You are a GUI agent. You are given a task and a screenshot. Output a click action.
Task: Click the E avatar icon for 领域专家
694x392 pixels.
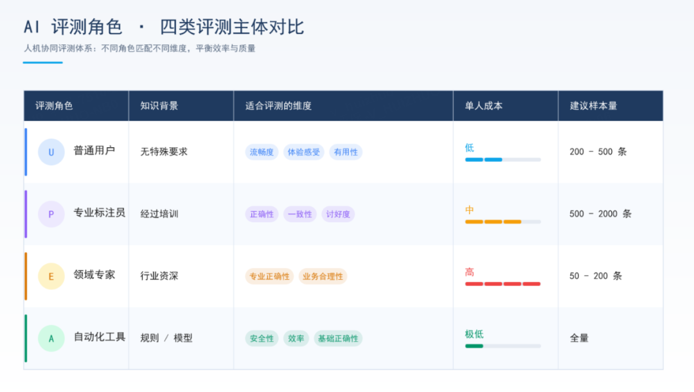[51, 276]
